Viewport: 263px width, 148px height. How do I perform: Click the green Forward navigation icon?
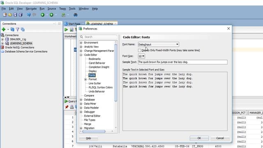pos(51,15)
